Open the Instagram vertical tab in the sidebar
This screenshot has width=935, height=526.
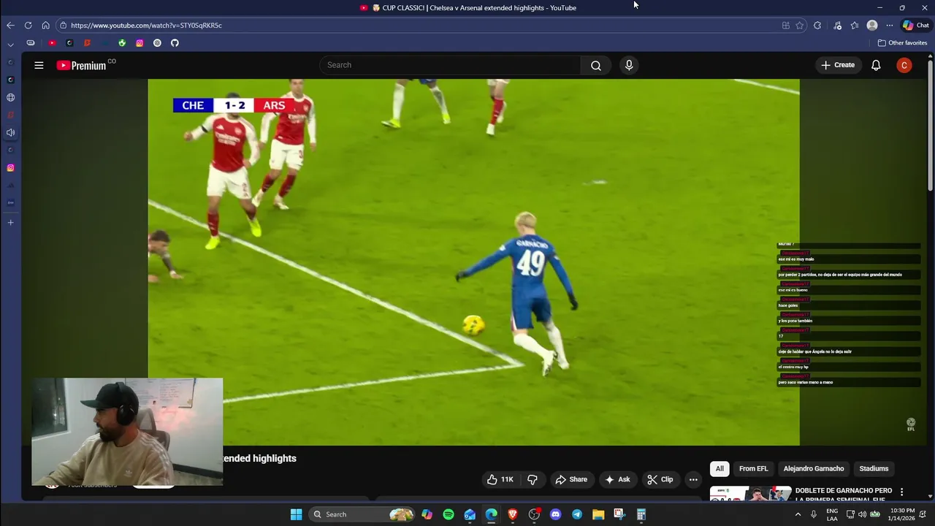10,167
